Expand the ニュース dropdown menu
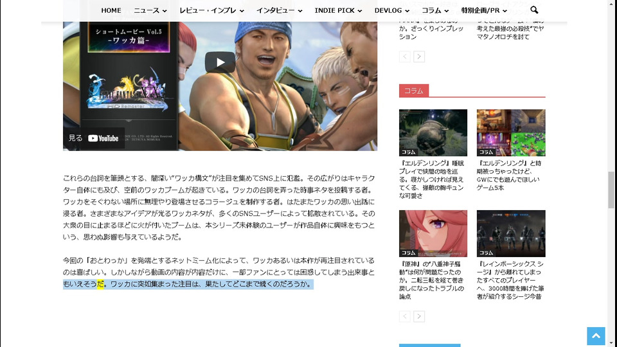This screenshot has height=347, width=617. coord(150,11)
